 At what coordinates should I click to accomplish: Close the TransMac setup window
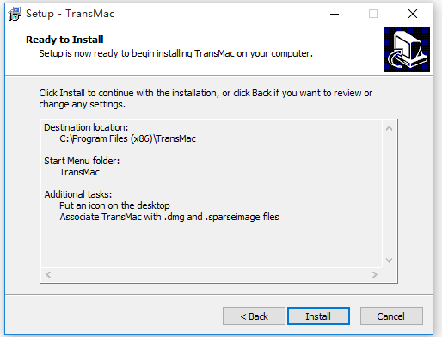[413, 14]
